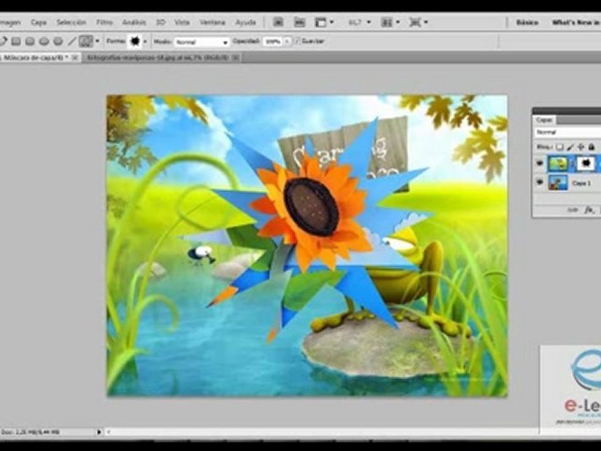Click the layer styles fx icon
This screenshot has width=601, height=451.
(x=589, y=210)
